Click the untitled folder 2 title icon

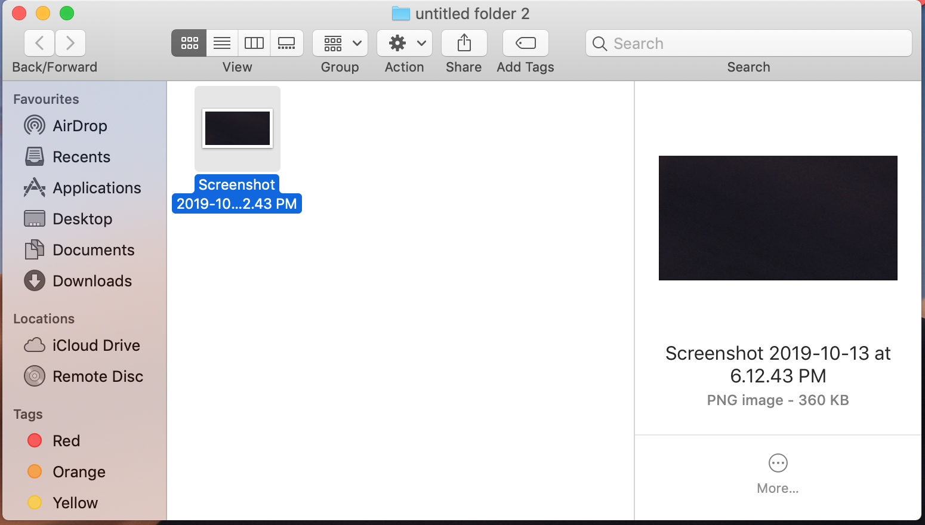[x=400, y=13]
